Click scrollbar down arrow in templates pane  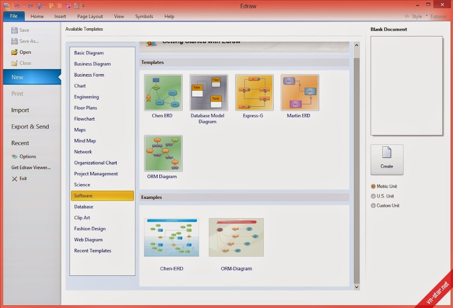pyautogui.click(x=357, y=287)
